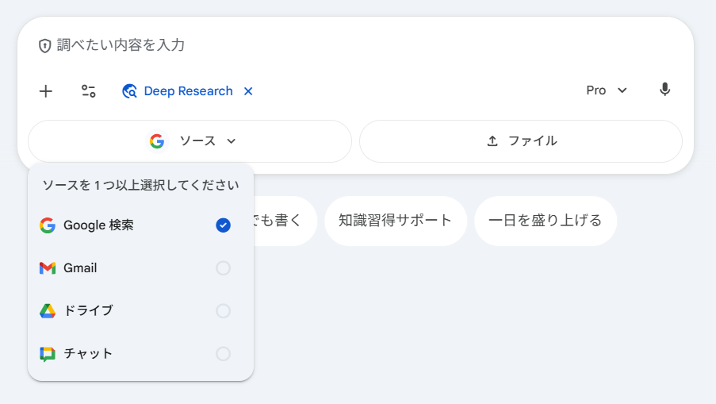Select the Google 検索 menu entry
This screenshot has width=716, height=404.
click(99, 225)
